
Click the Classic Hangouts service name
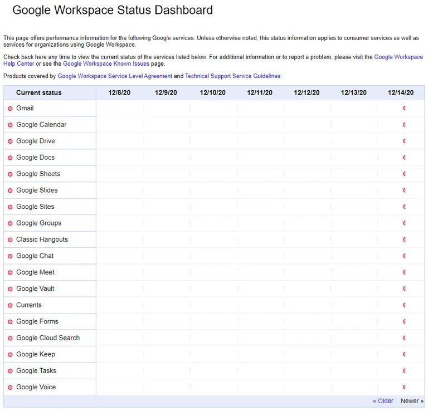pyautogui.click(x=42, y=239)
